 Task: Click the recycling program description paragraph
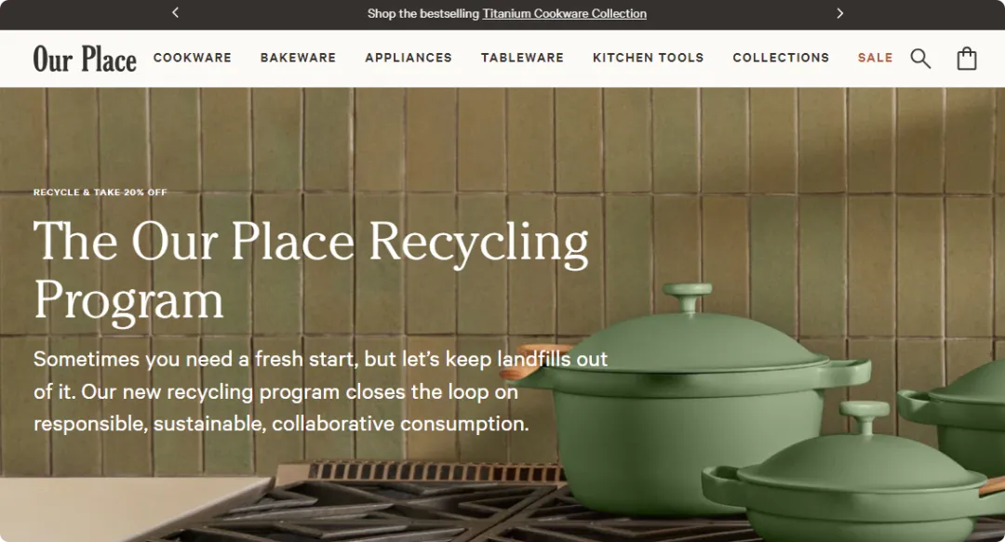320,391
